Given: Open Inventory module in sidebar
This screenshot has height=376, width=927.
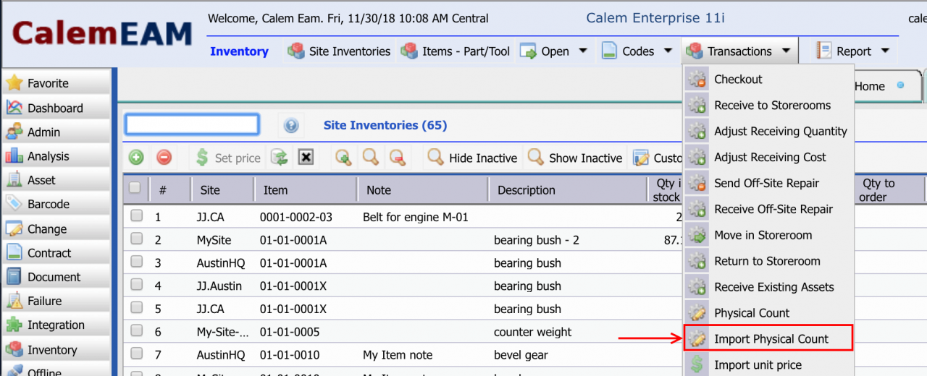Looking at the screenshot, I should tap(56, 350).
